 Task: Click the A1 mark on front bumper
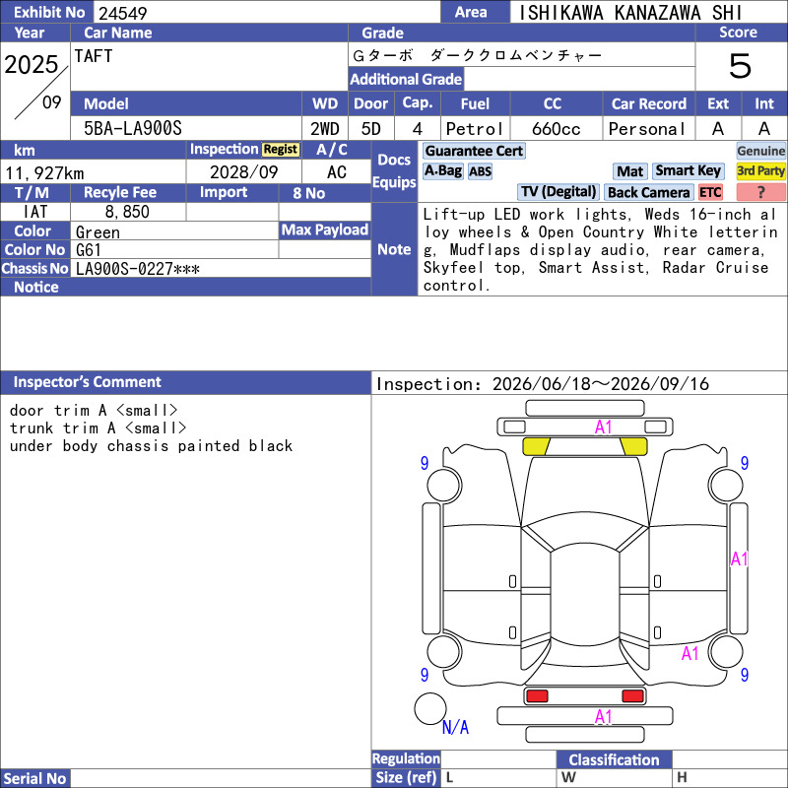click(x=603, y=427)
